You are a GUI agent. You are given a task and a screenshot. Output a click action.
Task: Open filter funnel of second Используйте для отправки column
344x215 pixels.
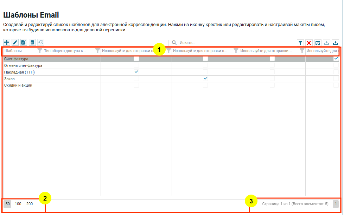[236, 51]
